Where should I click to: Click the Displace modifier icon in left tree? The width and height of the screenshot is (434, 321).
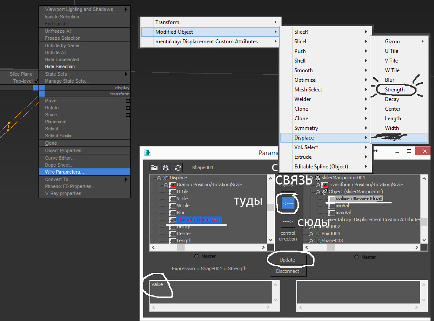pos(166,178)
